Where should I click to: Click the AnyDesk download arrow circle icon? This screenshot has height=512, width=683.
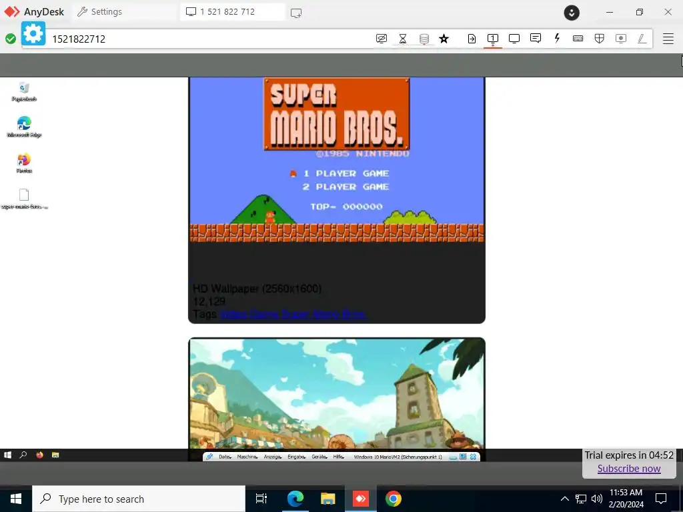572,13
